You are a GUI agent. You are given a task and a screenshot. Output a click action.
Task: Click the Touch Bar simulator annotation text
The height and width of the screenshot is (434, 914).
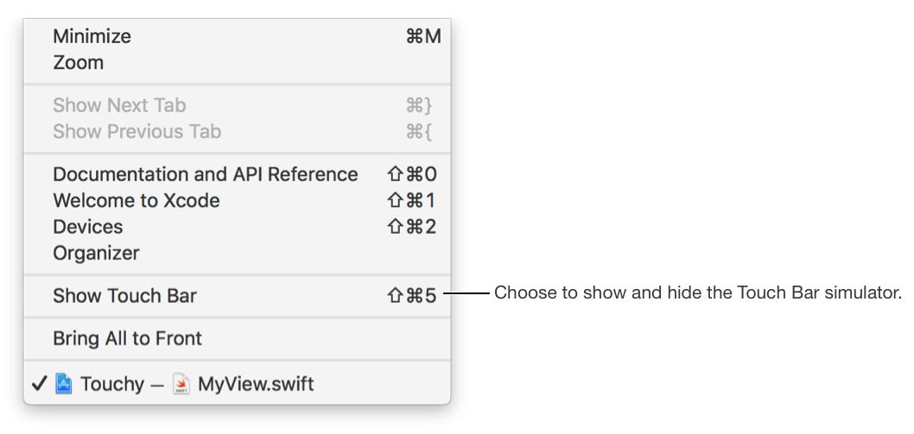tap(698, 293)
